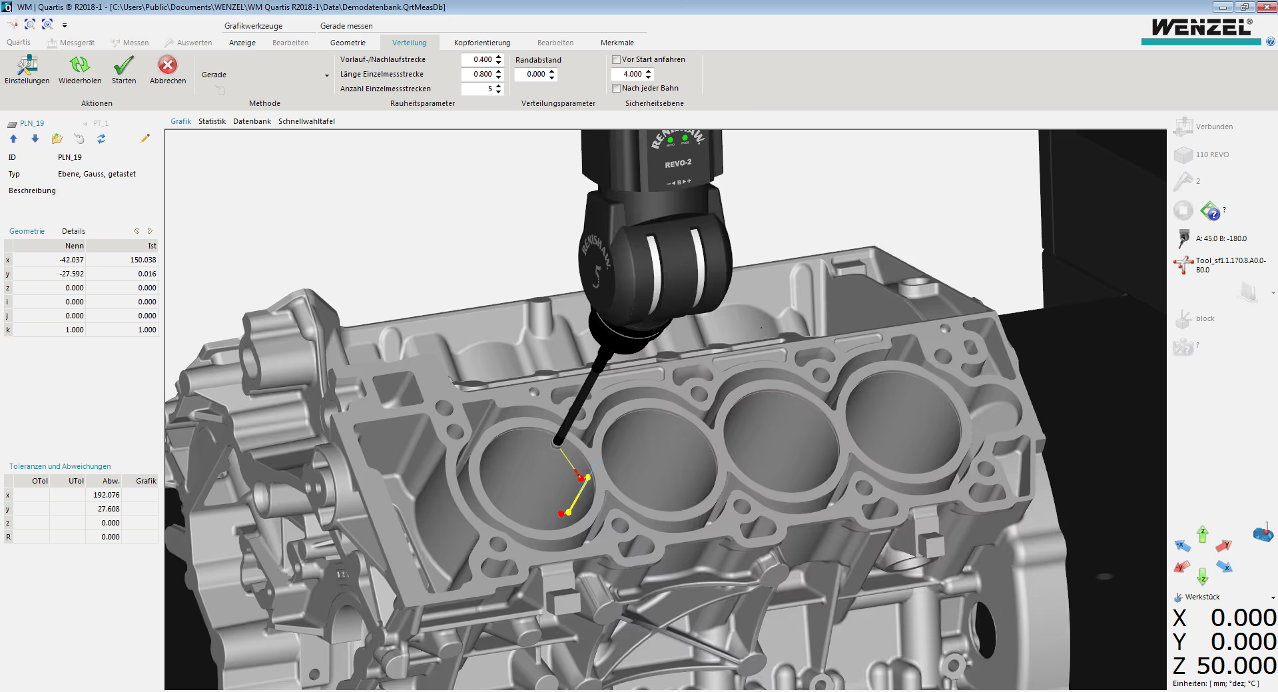The width and height of the screenshot is (1278, 692).
Task: Click the pencil edit icon in PLN_19 panel
Action: 145,139
